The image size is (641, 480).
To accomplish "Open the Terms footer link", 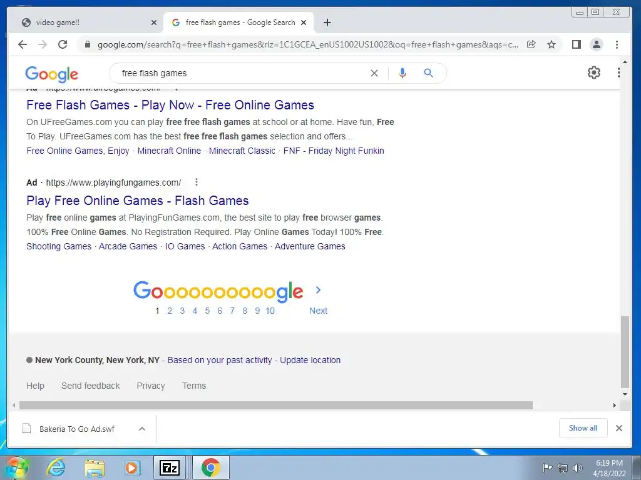I will point(194,386).
